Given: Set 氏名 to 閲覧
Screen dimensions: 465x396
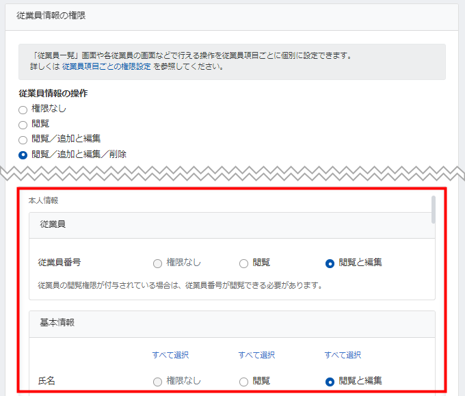Looking at the screenshot, I should [243, 382].
